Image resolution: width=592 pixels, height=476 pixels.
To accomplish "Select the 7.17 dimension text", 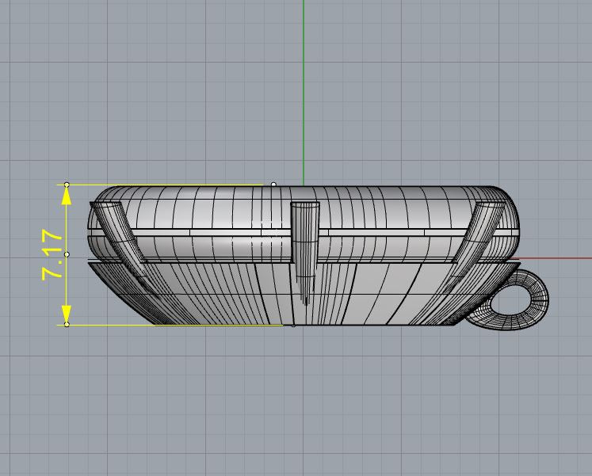I will click(52, 254).
